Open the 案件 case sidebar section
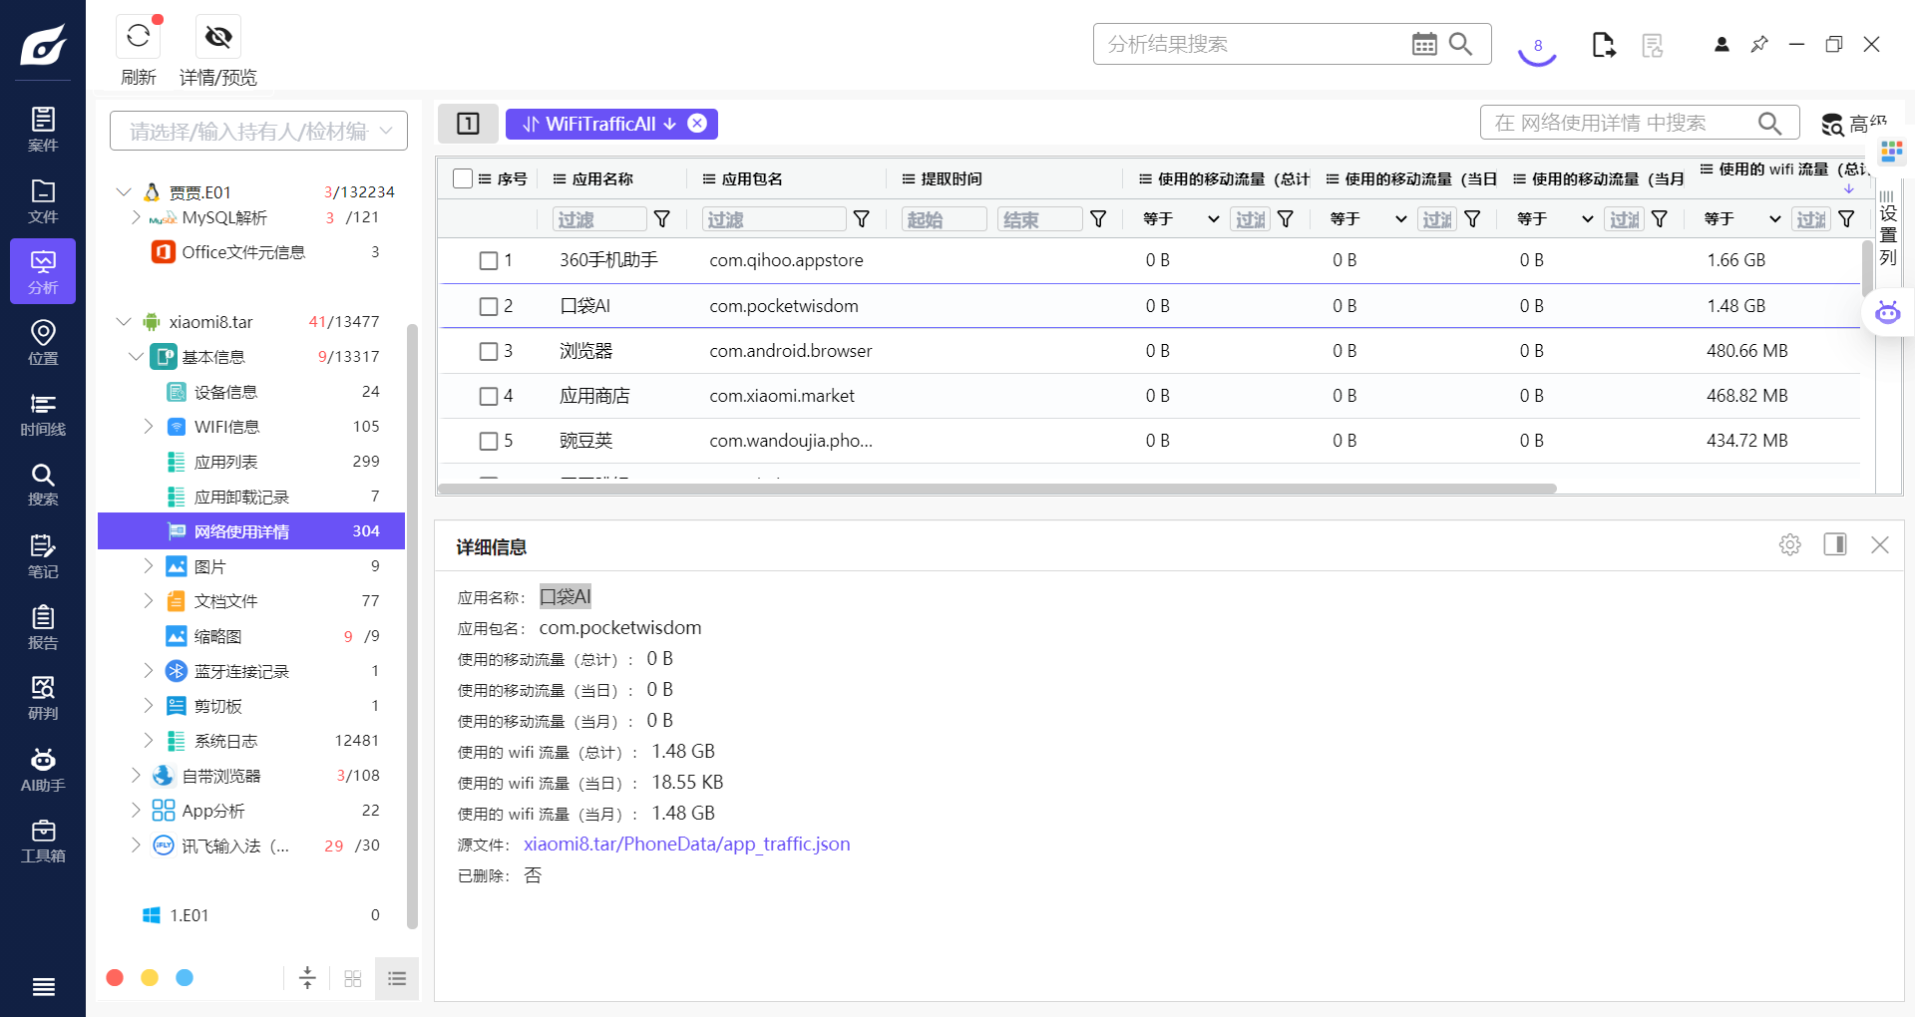 click(43, 130)
